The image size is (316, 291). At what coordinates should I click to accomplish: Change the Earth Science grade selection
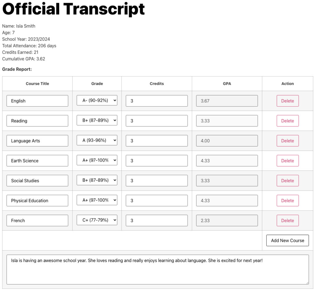[97, 160]
